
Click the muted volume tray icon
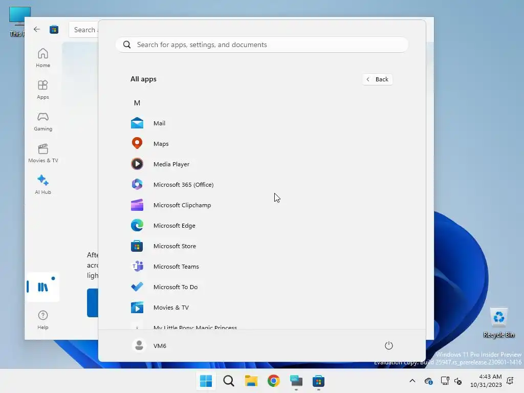point(458,381)
